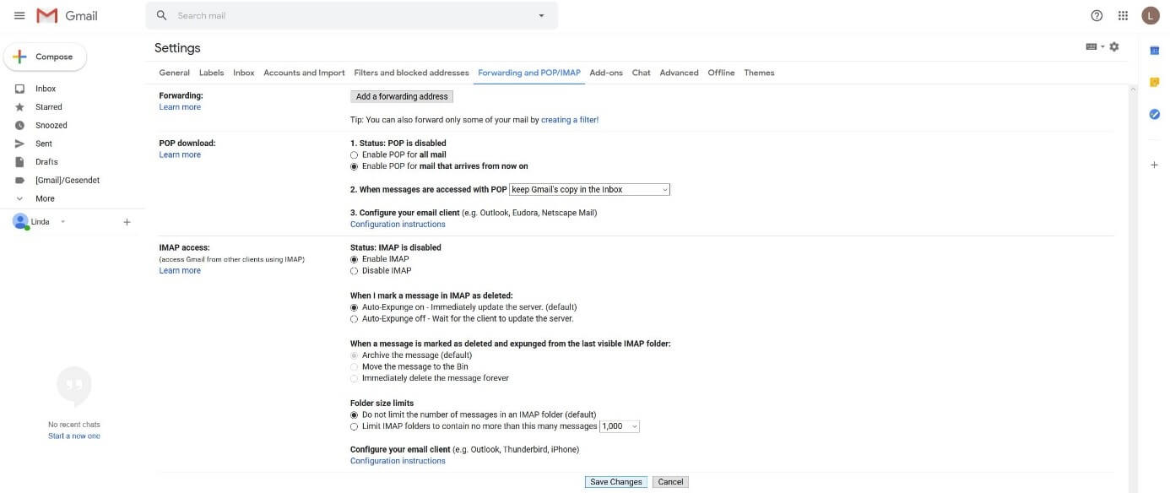Expand search options arrow in search bar
The height and width of the screenshot is (493, 1170).
541,16
